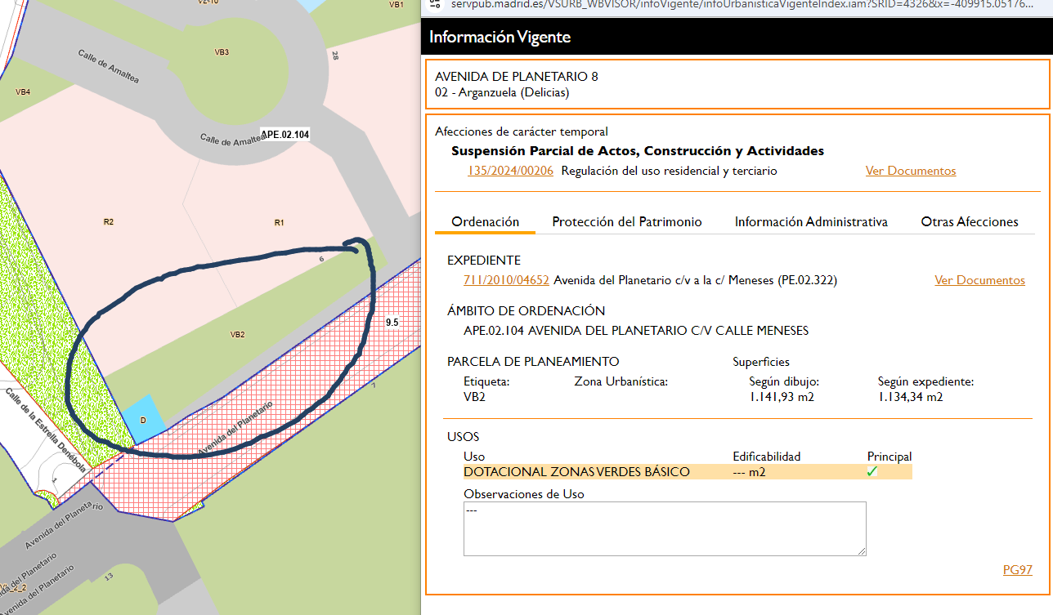This screenshot has height=615, width=1053.
Task: Open Ver Documentos link for the suspension
Action: [x=910, y=171]
